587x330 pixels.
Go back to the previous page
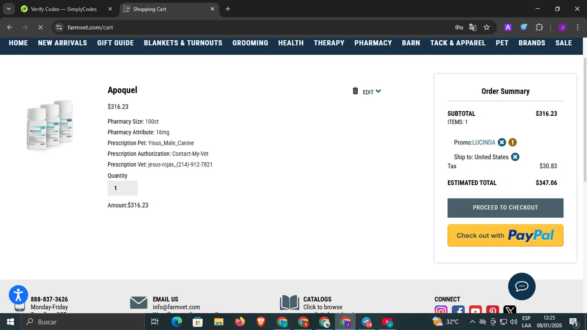tap(10, 27)
